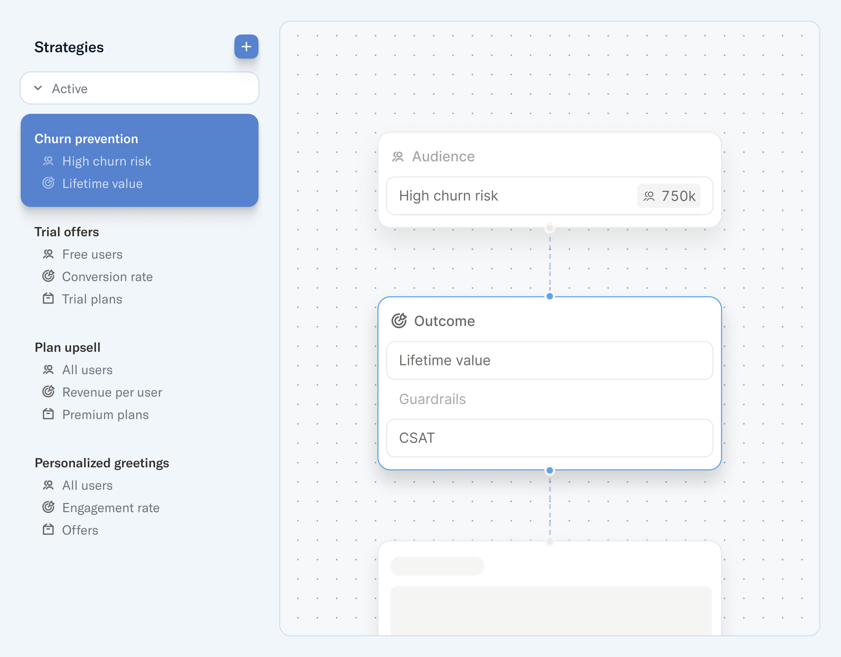Open the Plan upsell strategy

[x=67, y=347]
